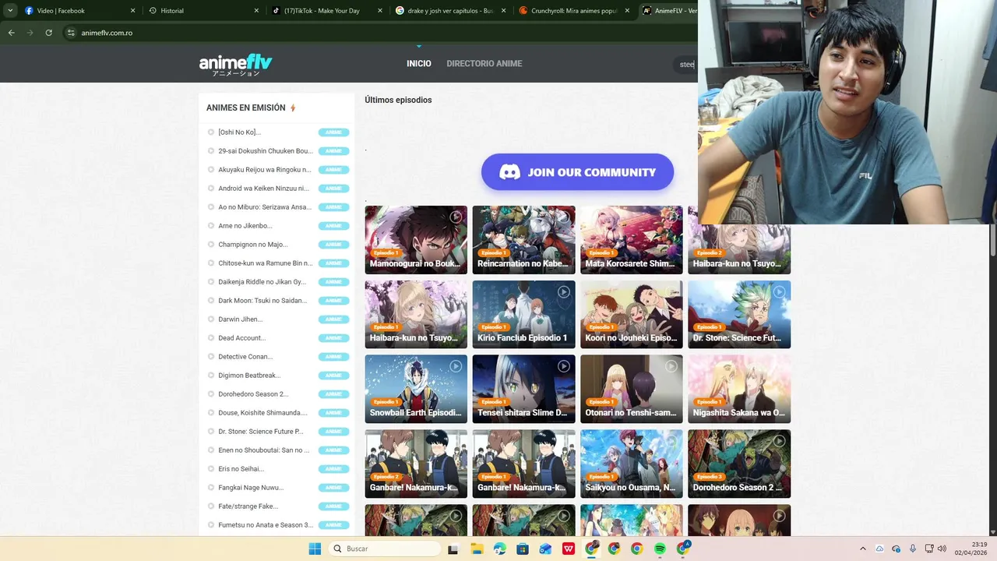Open Nigashita Sakana wa O episode thumbnail

[739, 389]
